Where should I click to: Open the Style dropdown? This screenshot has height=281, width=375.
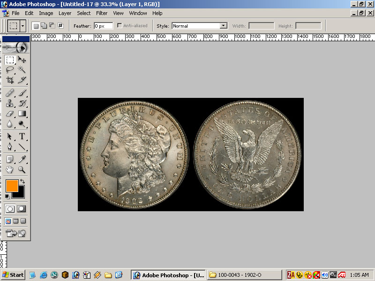coord(223,26)
